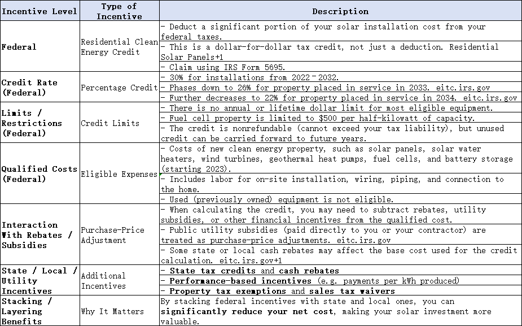The width and height of the screenshot is (522, 326).
Task: Click the "Credit Rate (Federal)" cell
Action: coord(29,87)
